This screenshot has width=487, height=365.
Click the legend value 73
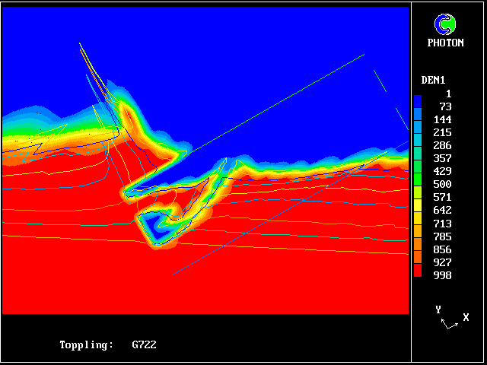click(445, 106)
